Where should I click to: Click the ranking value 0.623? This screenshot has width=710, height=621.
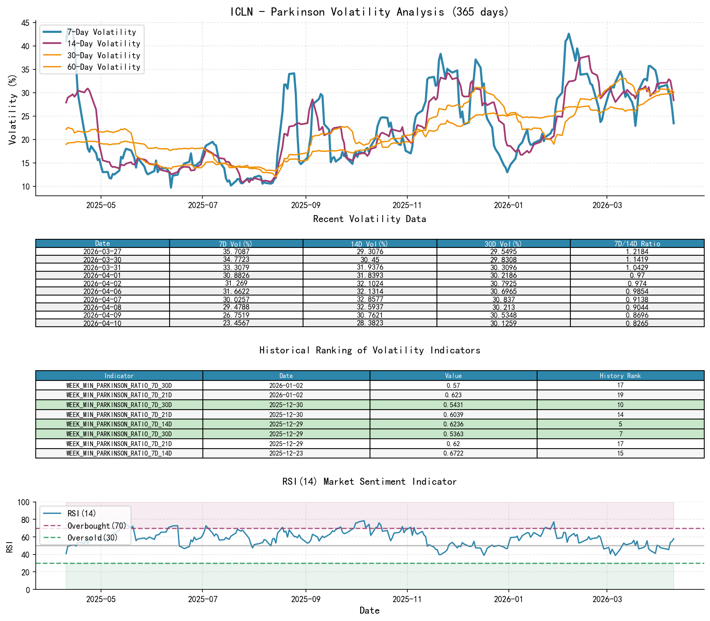coord(453,395)
